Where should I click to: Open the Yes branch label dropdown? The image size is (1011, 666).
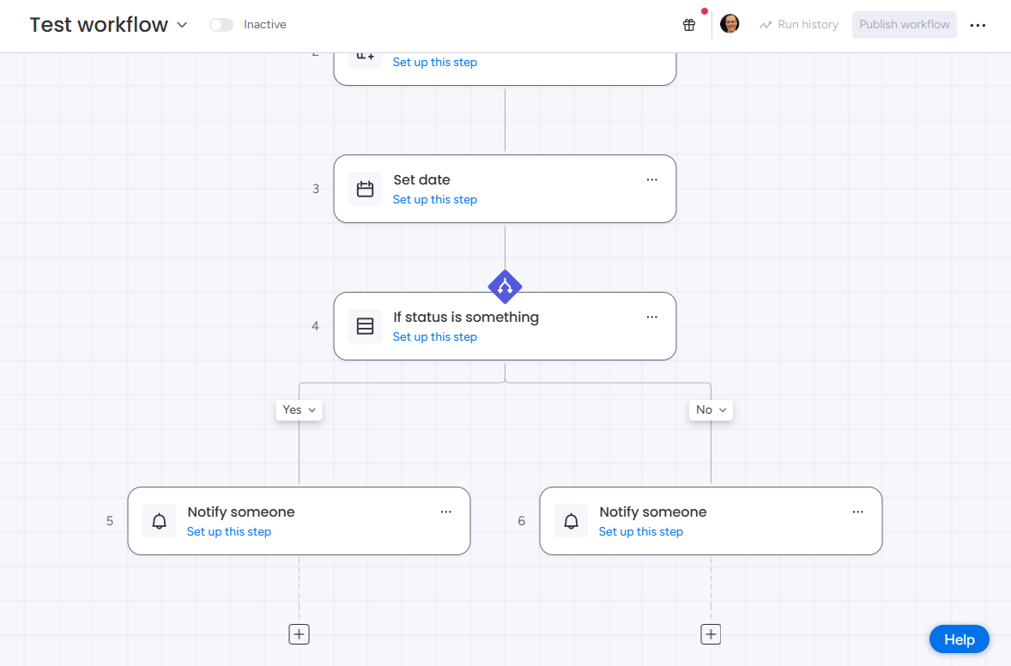(299, 409)
